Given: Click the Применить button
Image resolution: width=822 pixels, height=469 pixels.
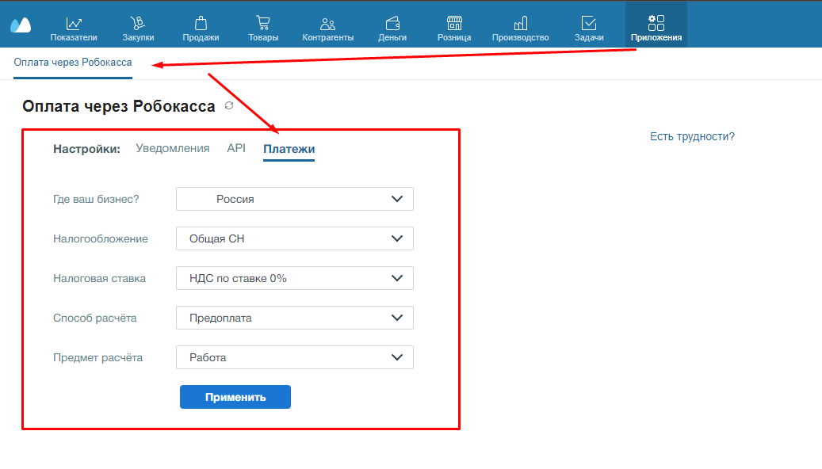Looking at the screenshot, I should (235, 397).
